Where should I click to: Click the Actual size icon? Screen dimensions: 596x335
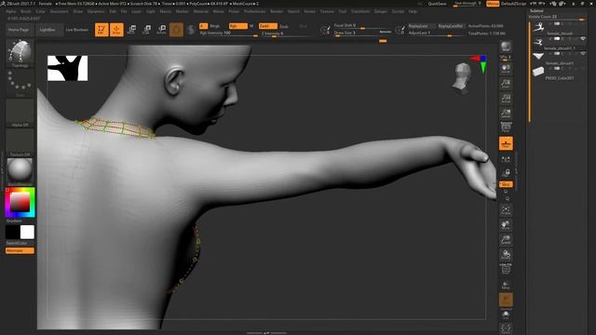point(506,99)
